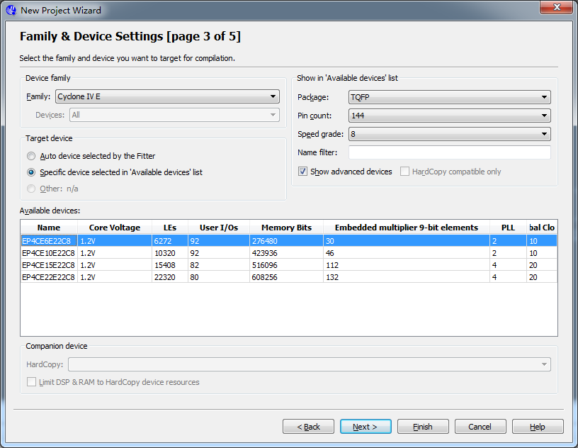
Task: Go to the previous page with Back
Action: click(309, 427)
